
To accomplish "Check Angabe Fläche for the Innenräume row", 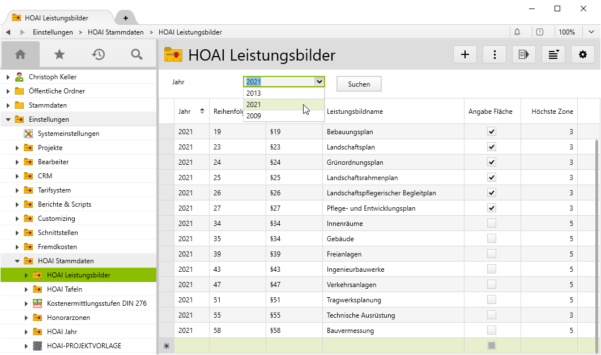I will (x=492, y=223).
